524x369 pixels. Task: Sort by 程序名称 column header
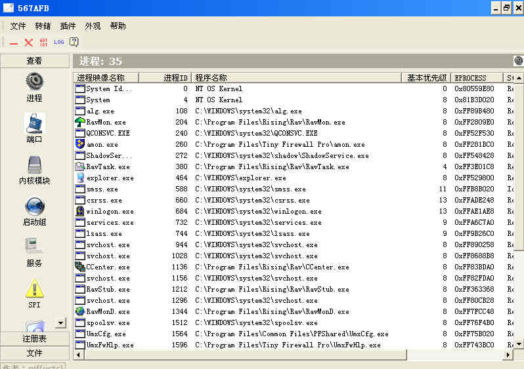point(296,78)
